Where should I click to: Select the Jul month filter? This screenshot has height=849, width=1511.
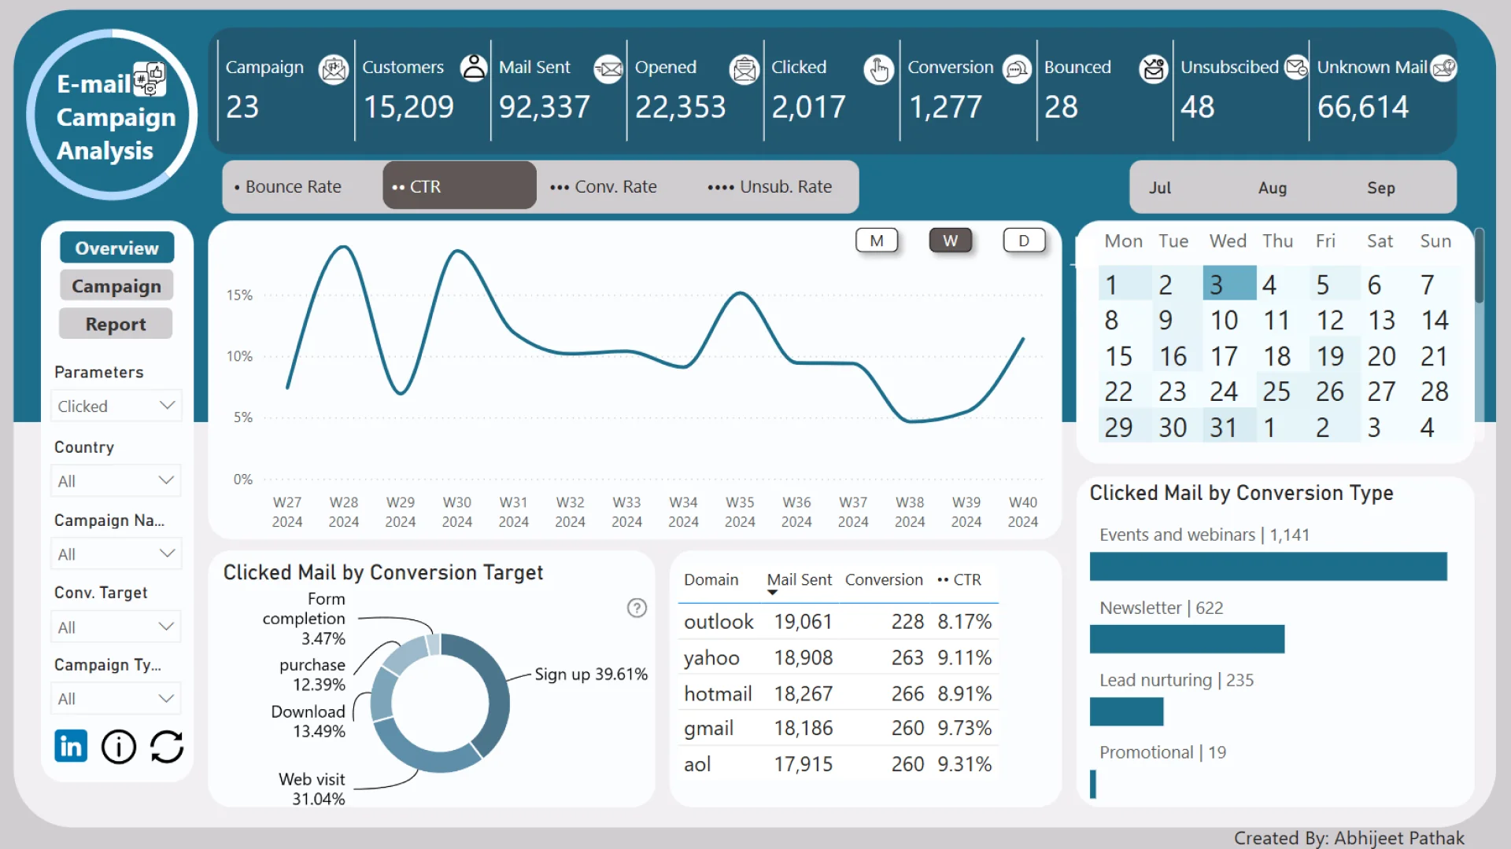point(1160,188)
